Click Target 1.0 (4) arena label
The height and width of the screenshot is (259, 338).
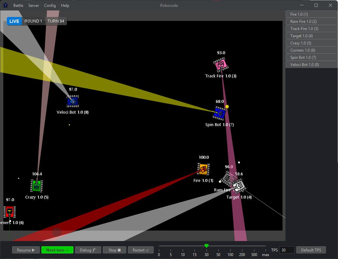pyautogui.click(x=239, y=197)
